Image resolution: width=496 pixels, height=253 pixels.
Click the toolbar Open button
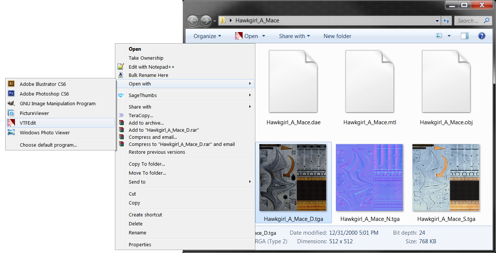click(247, 36)
